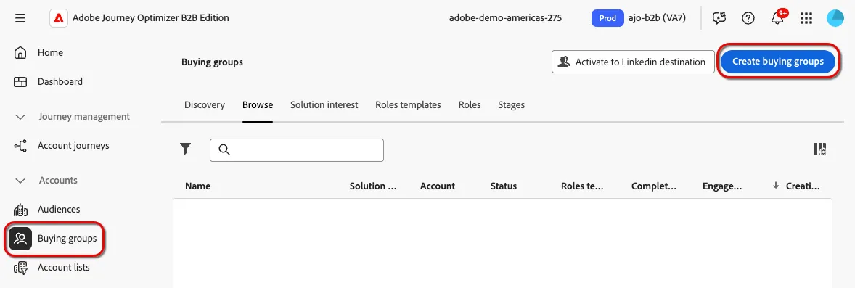855x288 pixels.
Task: Click the Account lists icon
Action: (20, 267)
